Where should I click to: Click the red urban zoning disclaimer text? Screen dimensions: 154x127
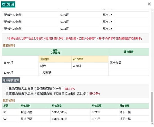[x=74, y=38]
